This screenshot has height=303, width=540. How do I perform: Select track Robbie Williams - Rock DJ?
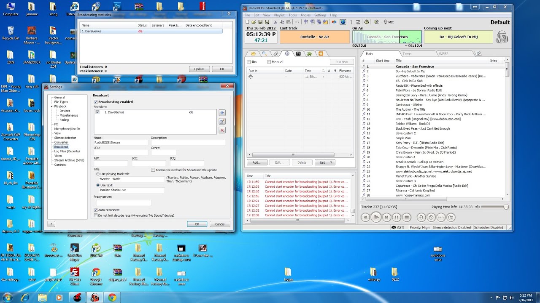433,124
